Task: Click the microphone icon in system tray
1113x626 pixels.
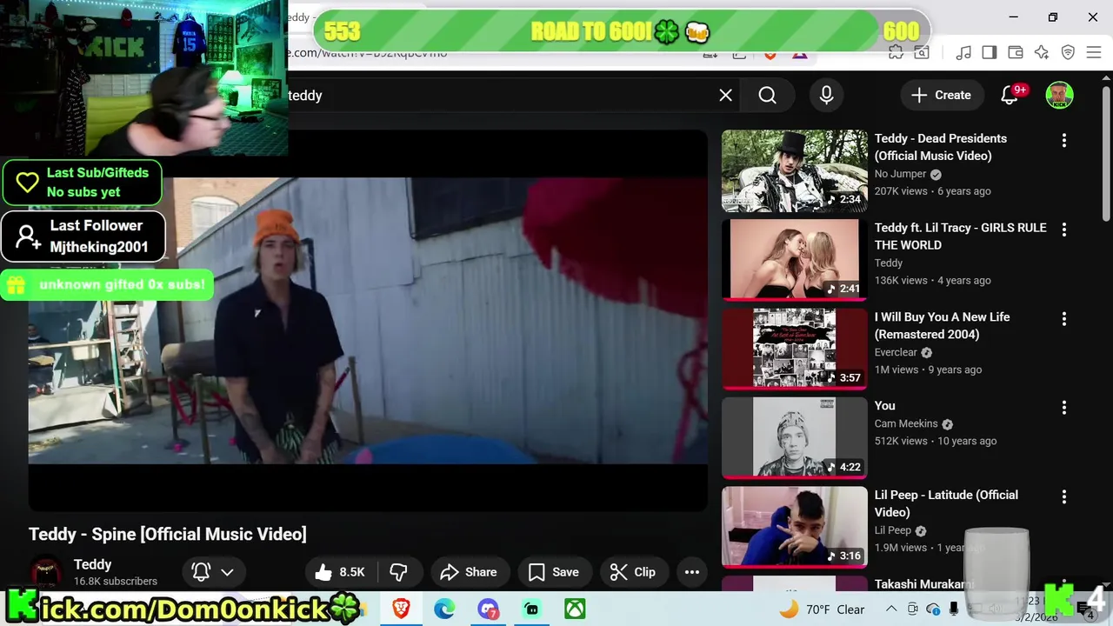Action: 954,609
